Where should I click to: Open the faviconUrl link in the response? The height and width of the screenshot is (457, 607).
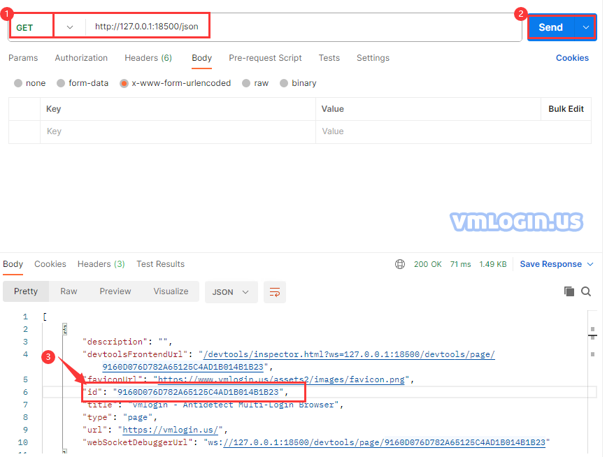coord(281,379)
